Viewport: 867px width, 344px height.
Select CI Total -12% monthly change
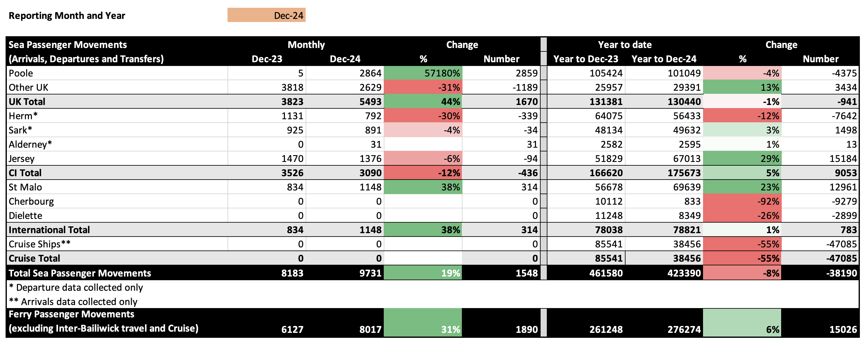point(423,173)
